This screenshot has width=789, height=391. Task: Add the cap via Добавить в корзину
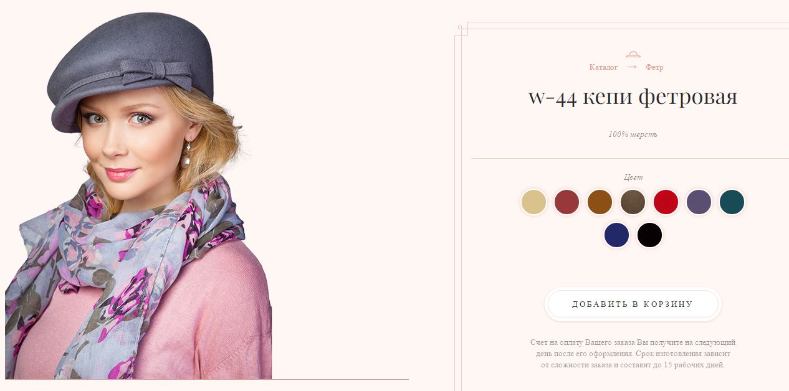[x=633, y=304]
